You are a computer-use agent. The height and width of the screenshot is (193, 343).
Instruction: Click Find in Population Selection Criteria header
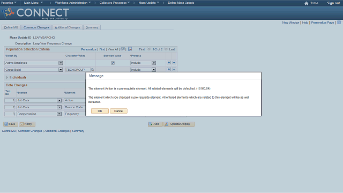pos(102,49)
